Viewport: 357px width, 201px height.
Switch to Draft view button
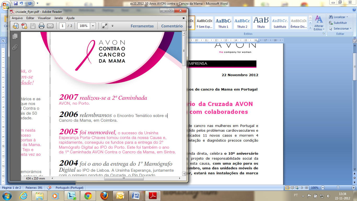click(x=307, y=188)
